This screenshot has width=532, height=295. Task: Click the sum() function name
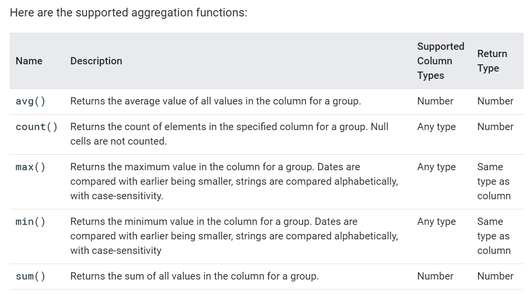(x=31, y=277)
